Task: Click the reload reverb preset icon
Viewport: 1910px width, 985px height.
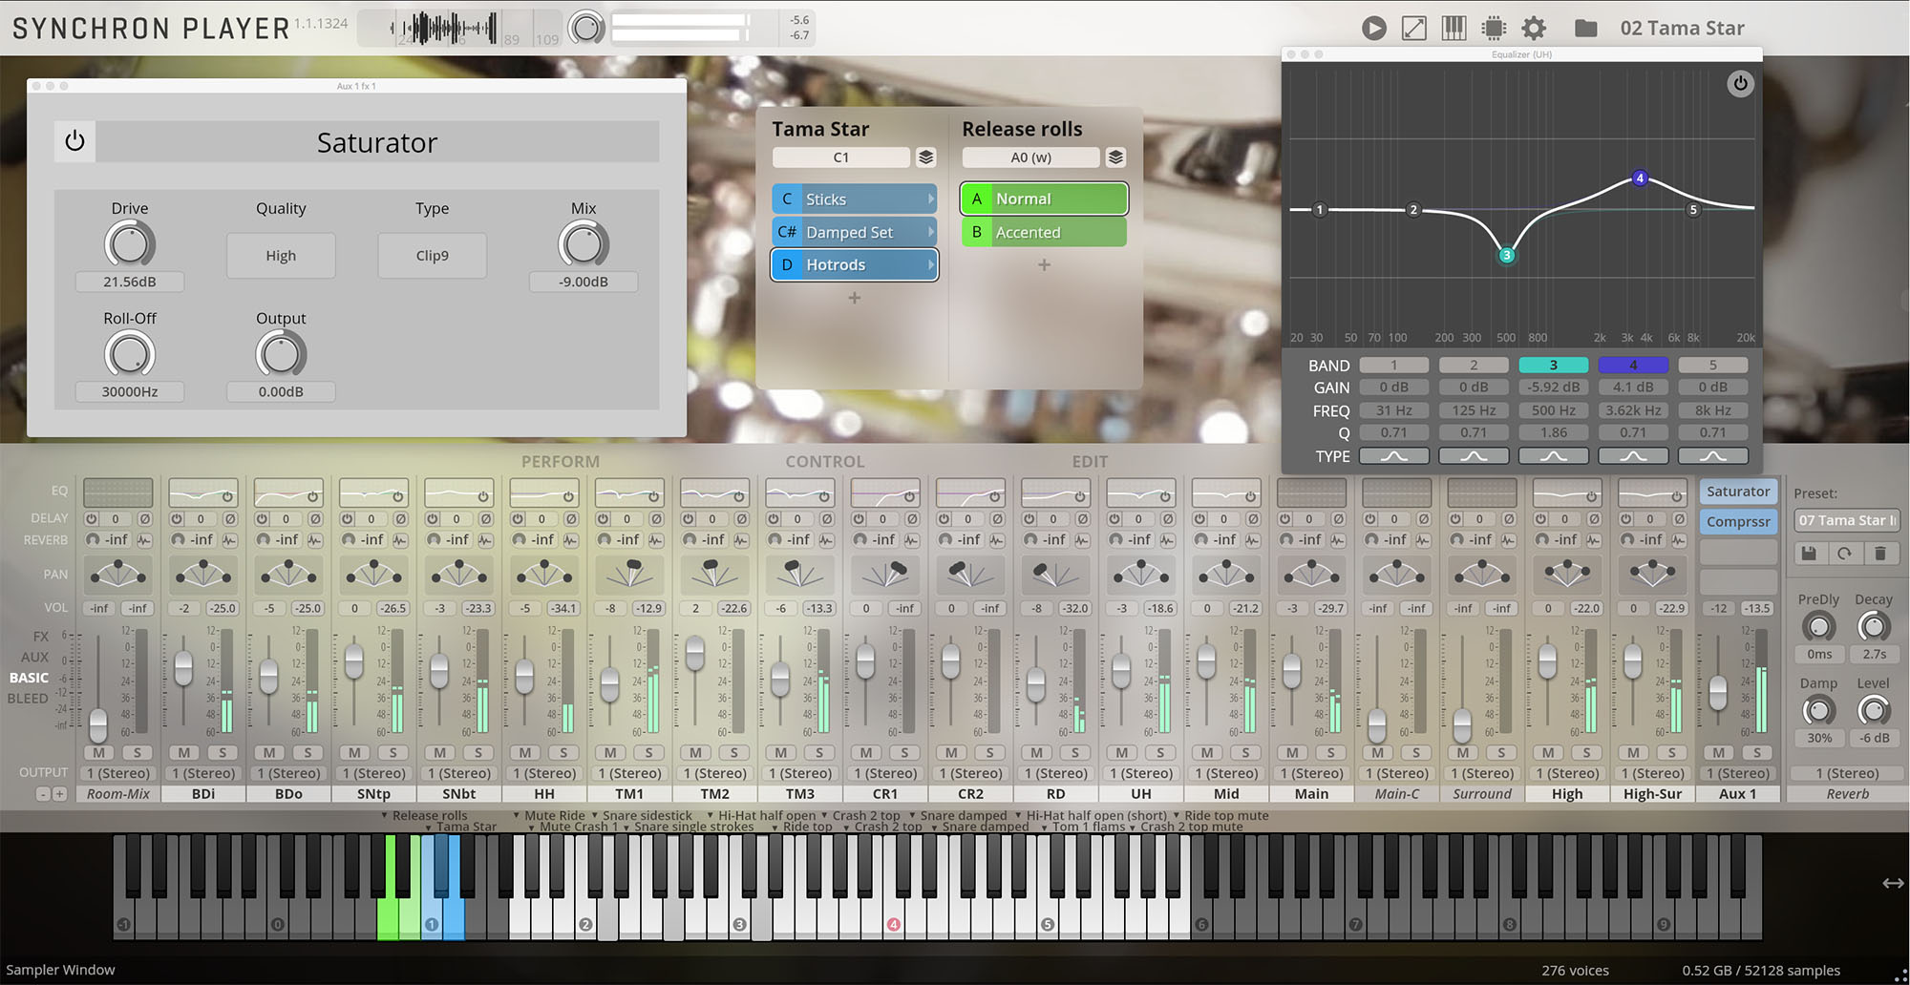Action: (1844, 553)
